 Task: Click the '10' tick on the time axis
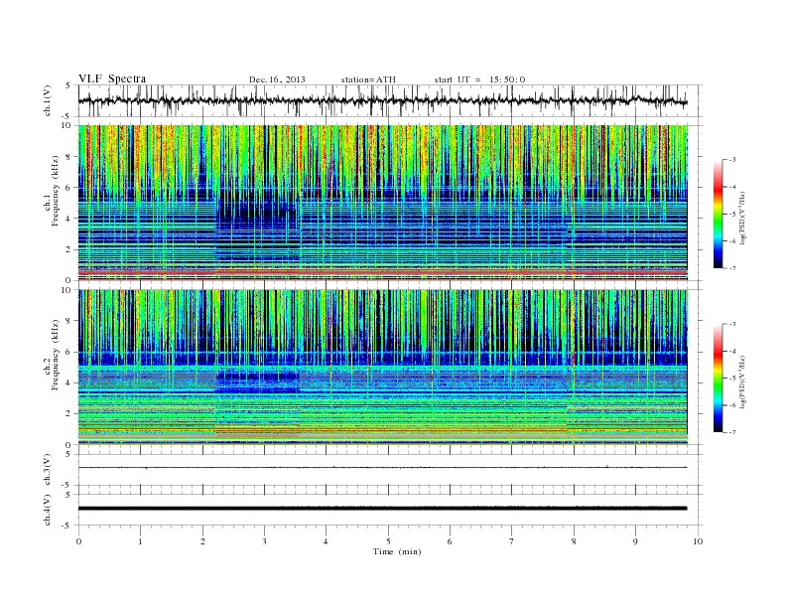coord(698,541)
